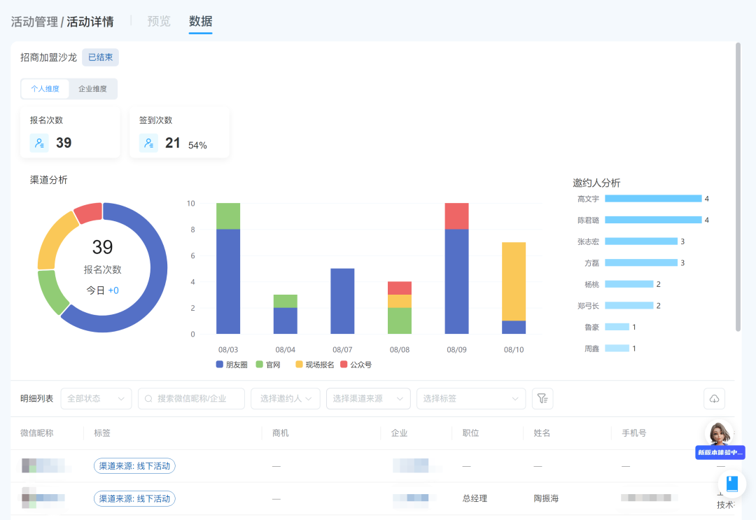Click the 签到次数 person icon

tap(148, 143)
